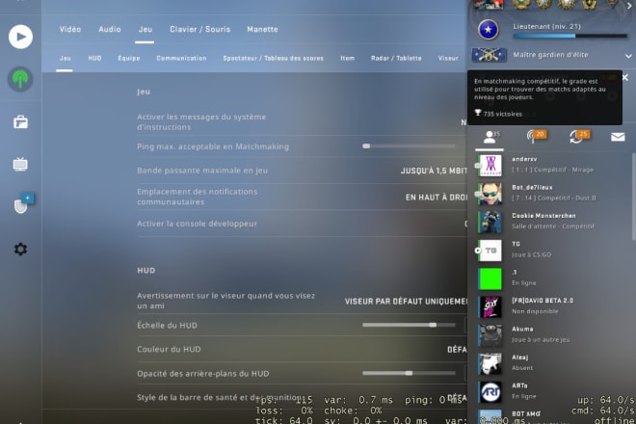Open the Bande passante maximale dropdown
The image size is (636, 424).
coord(434,171)
